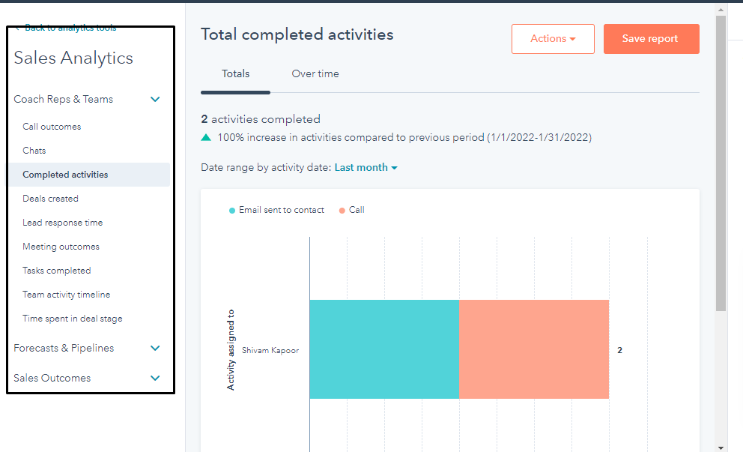Viewport: 743px width, 452px height.
Task: Open the Chats report
Action: pos(34,151)
